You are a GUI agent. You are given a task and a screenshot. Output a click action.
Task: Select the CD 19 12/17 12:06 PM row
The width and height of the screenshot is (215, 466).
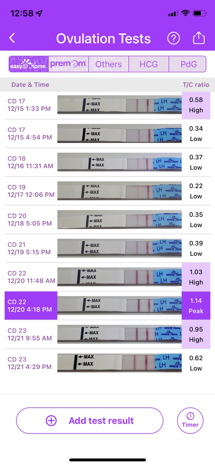(x=31, y=191)
